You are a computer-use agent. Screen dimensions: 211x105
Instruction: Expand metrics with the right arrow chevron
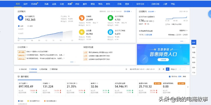[x=188, y=87]
